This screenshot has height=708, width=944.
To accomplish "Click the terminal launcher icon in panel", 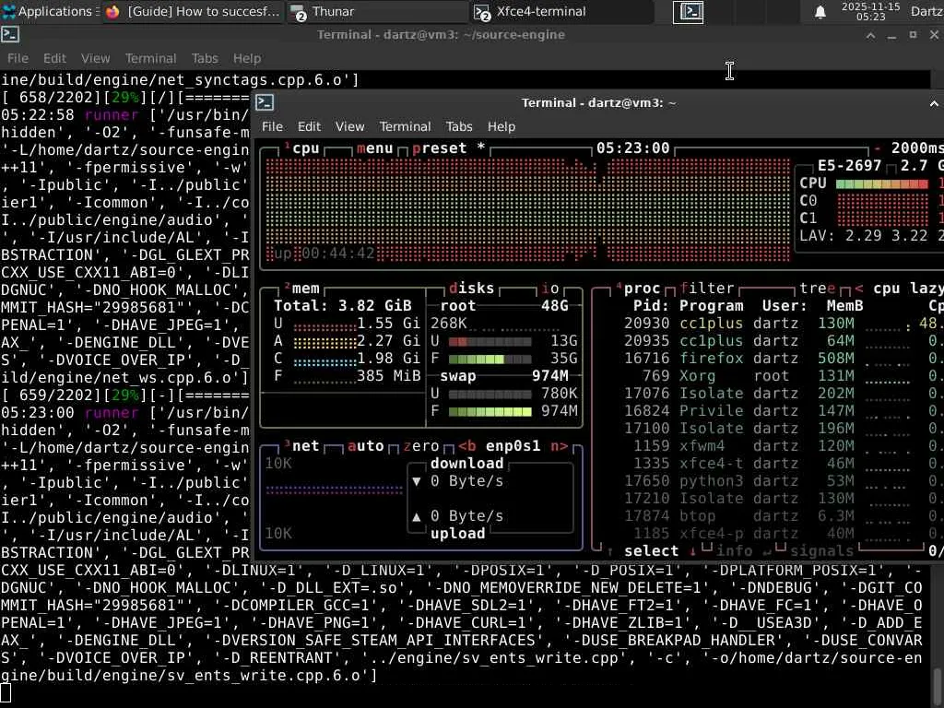I will click(x=689, y=12).
